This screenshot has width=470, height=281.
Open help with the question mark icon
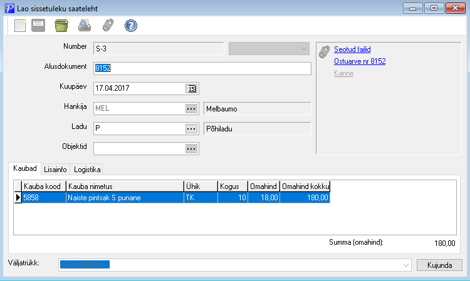click(x=131, y=26)
